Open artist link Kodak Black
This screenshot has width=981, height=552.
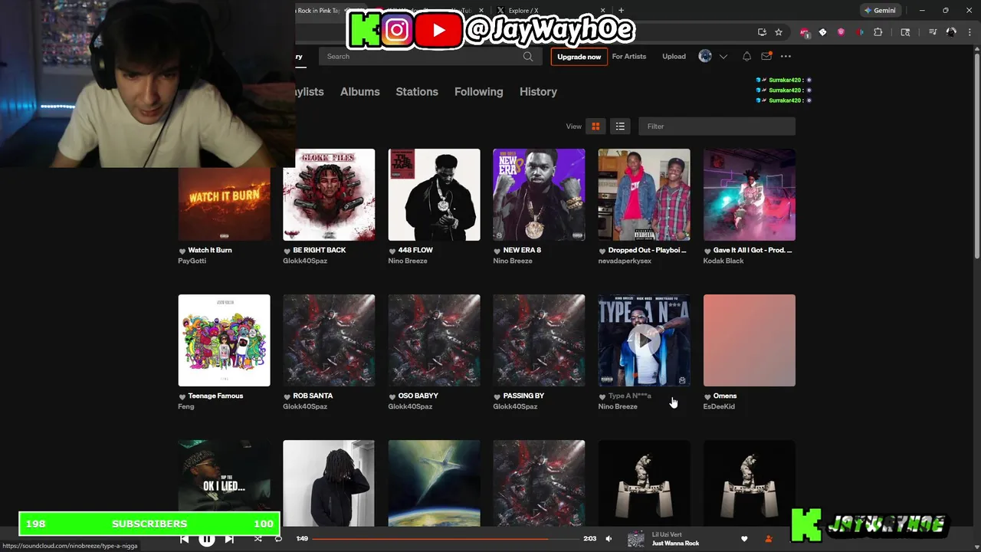[723, 261]
